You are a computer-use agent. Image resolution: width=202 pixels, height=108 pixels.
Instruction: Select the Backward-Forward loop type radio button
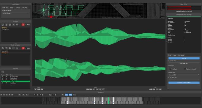click(x=185, y=69)
